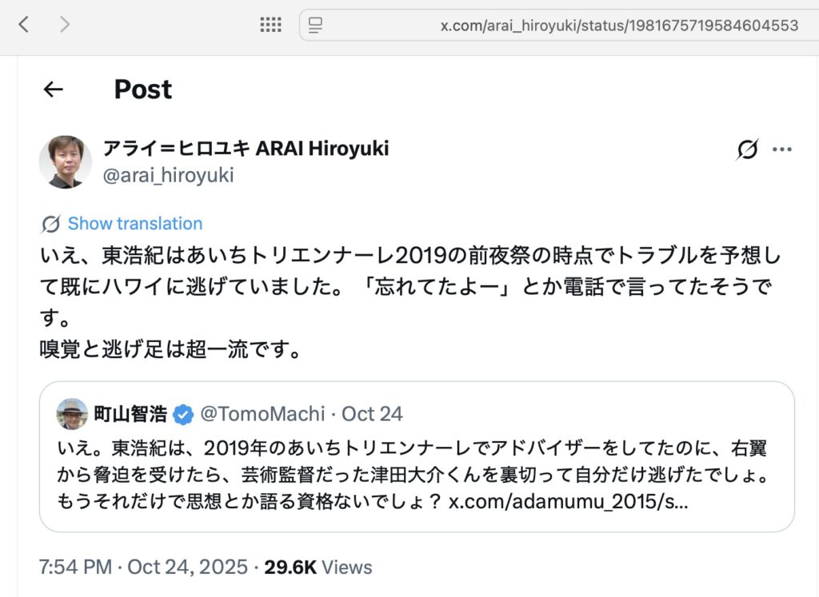The width and height of the screenshot is (819, 597).
Task: Open the @arai_hiroyuki handle link
Action: (x=168, y=175)
